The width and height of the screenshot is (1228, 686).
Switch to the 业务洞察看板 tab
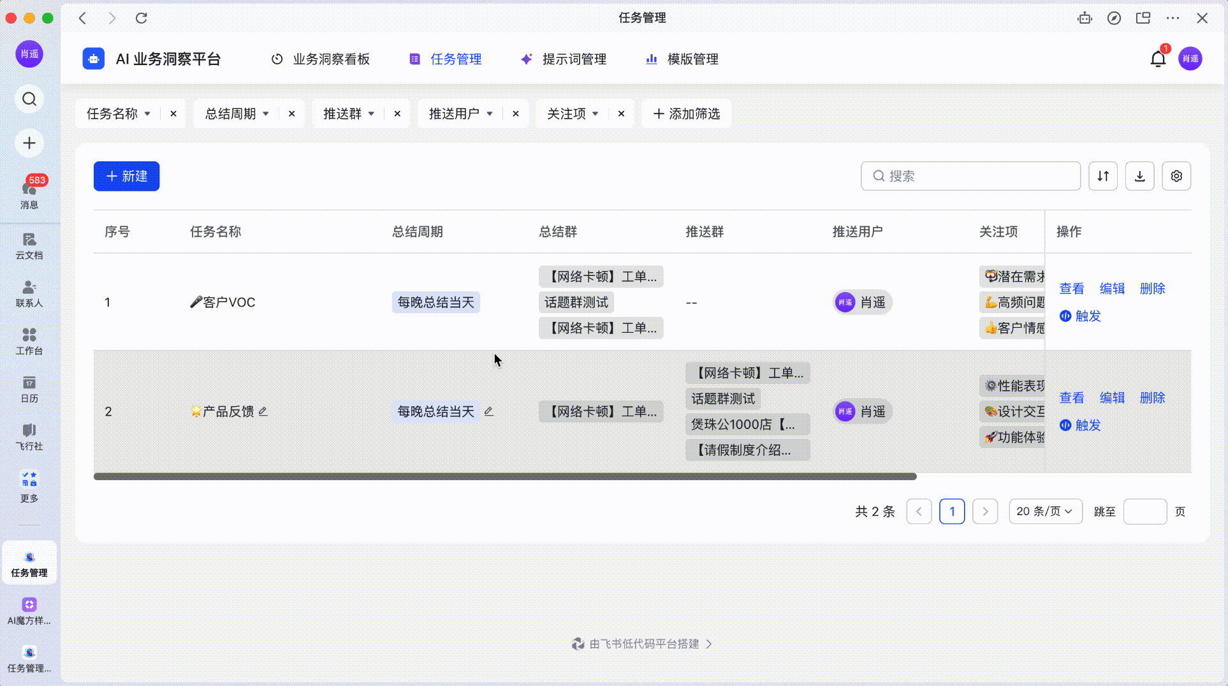click(321, 59)
